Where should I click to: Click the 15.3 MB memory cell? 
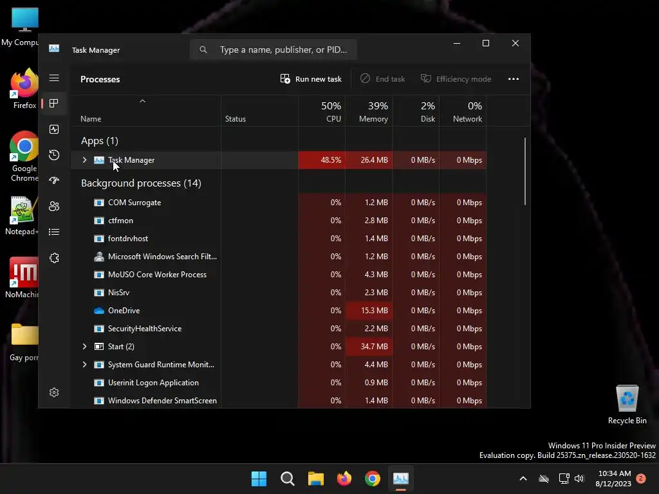coord(369,311)
